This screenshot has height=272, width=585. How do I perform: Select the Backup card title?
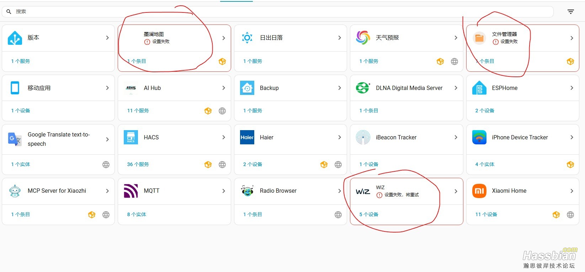pos(269,88)
